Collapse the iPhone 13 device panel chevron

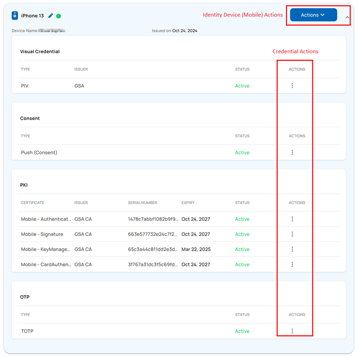point(347,17)
